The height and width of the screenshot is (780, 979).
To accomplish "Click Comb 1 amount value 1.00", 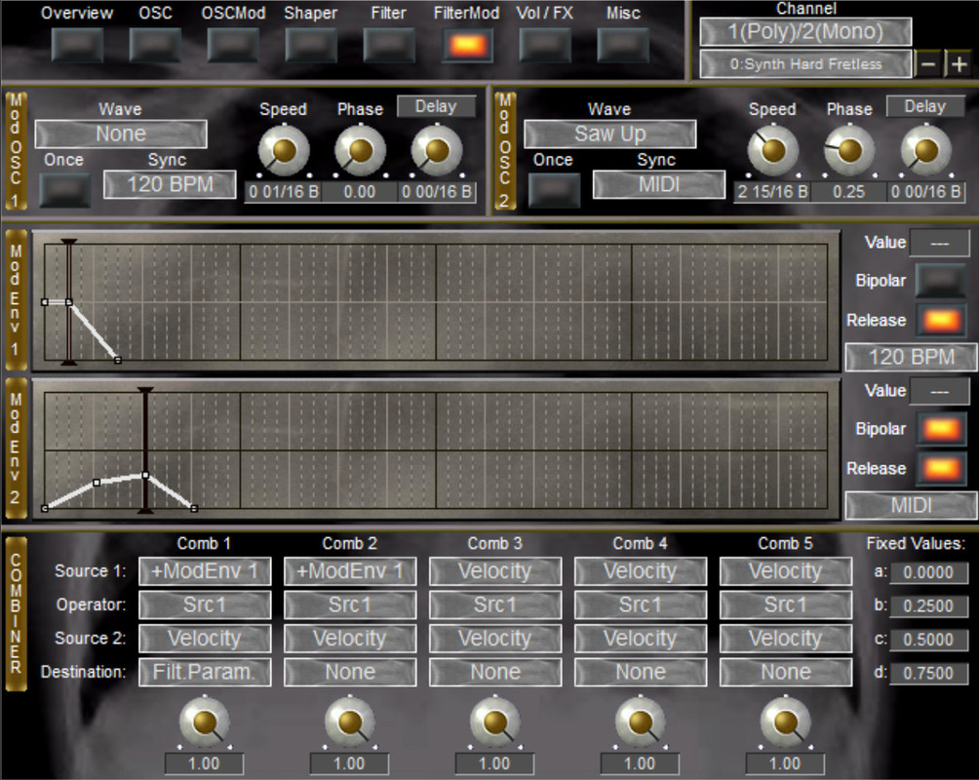I will (x=204, y=763).
